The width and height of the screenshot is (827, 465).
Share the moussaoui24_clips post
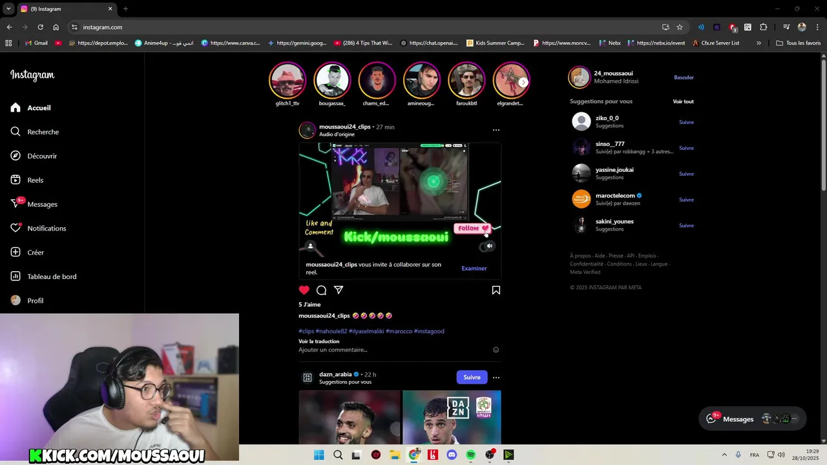point(339,290)
